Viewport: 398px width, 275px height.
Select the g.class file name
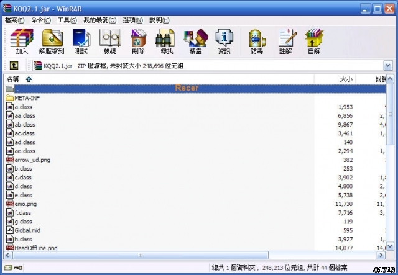pyautogui.click(x=24, y=222)
